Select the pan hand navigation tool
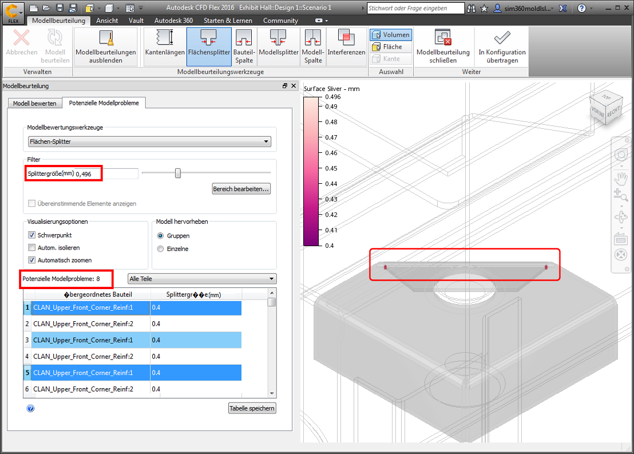Screen dimensions: 634x454 [x=621, y=177]
